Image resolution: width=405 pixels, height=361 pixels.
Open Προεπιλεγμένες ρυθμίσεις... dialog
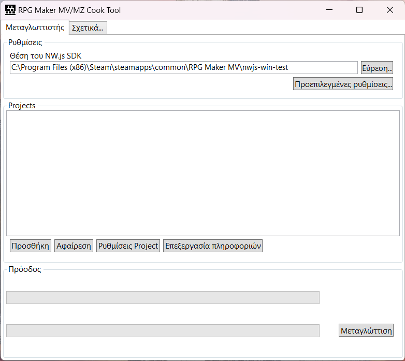tap(343, 84)
